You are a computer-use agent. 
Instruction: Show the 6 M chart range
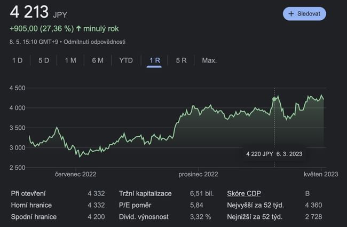click(x=98, y=60)
